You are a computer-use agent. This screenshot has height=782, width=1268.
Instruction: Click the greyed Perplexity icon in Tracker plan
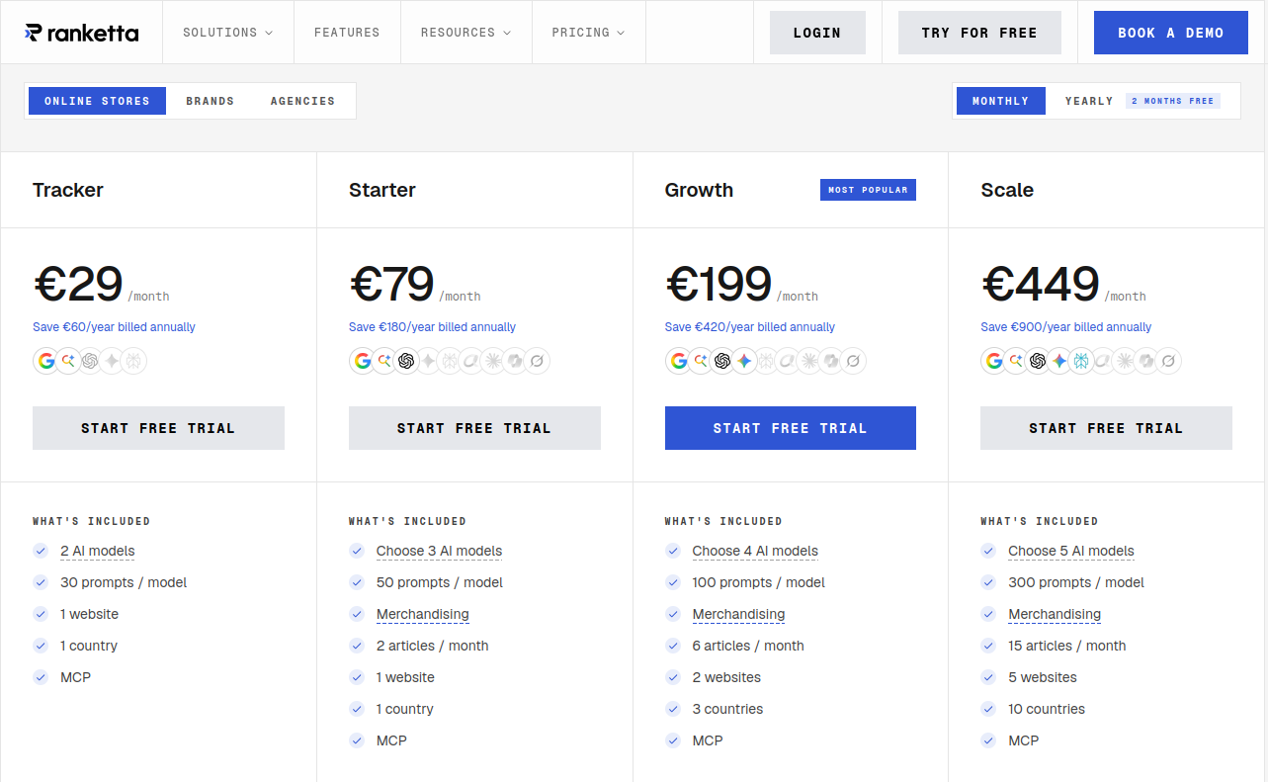[133, 361]
